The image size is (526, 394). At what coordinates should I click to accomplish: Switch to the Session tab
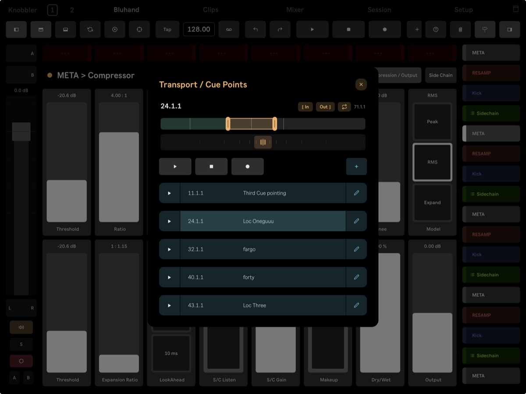379,10
